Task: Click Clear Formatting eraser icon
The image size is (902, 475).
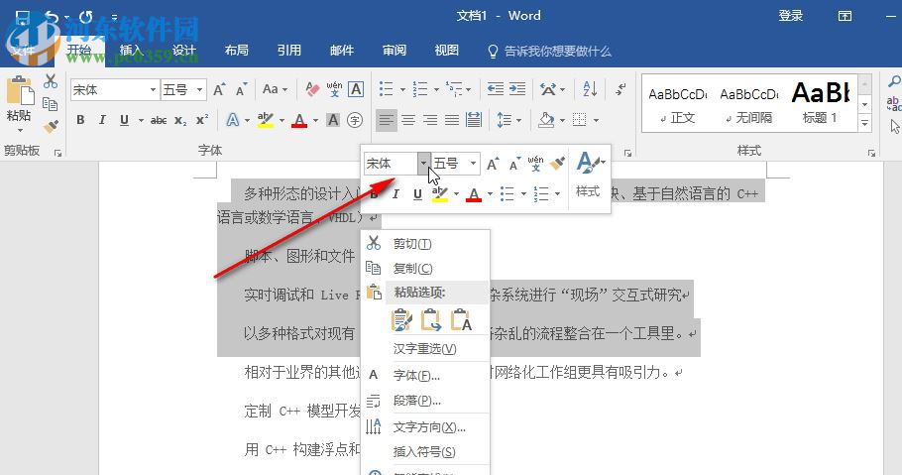Action: 312,89
